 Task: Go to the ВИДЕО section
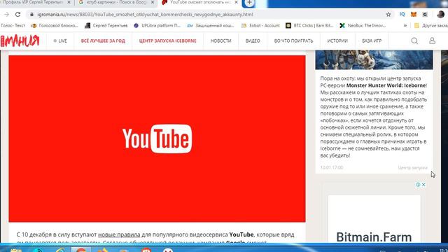[x=253, y=41]
